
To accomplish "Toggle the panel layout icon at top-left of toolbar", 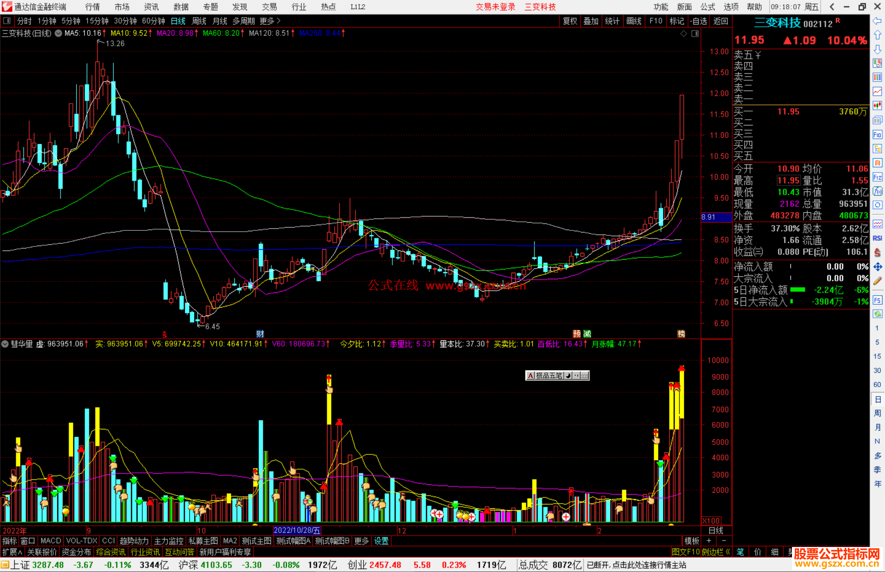I will 7,21.
